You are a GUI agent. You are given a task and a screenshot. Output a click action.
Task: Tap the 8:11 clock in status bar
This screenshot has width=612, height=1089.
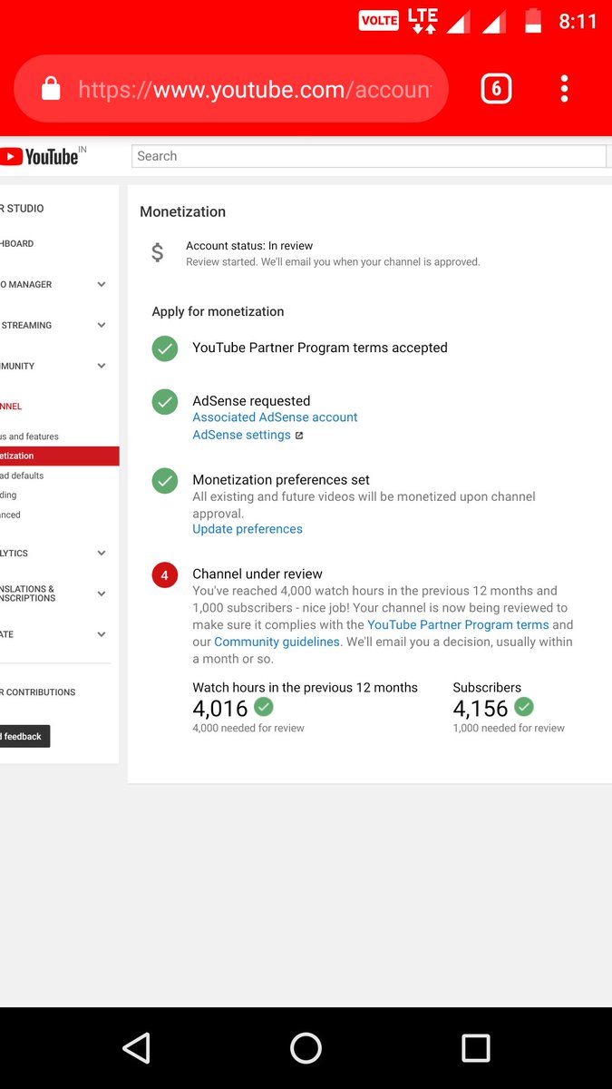(x=578, y=21)
